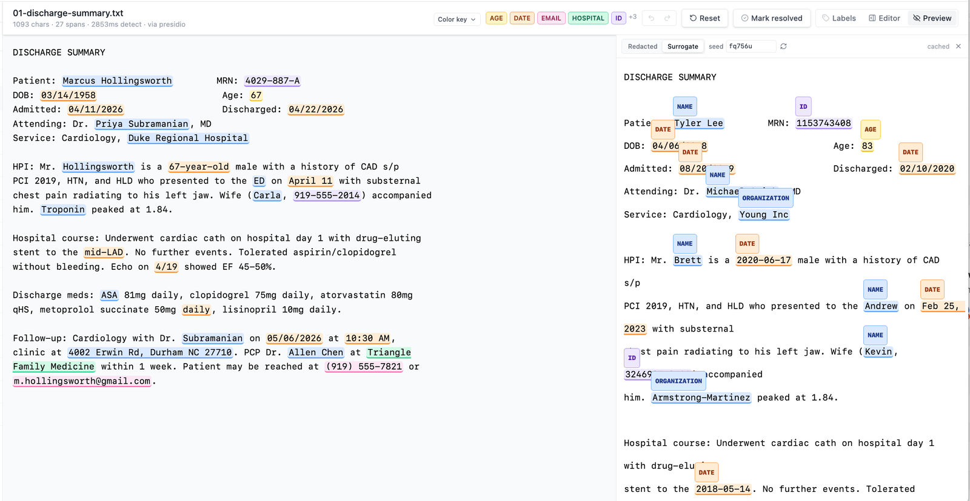The height and width of the screenshot is (501, 970).
Task: Click the ID tag above the MRN
Action: (803, 106)
